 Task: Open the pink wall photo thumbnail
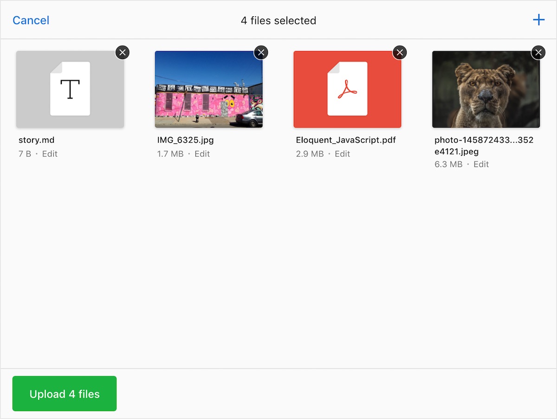point(209,89)
